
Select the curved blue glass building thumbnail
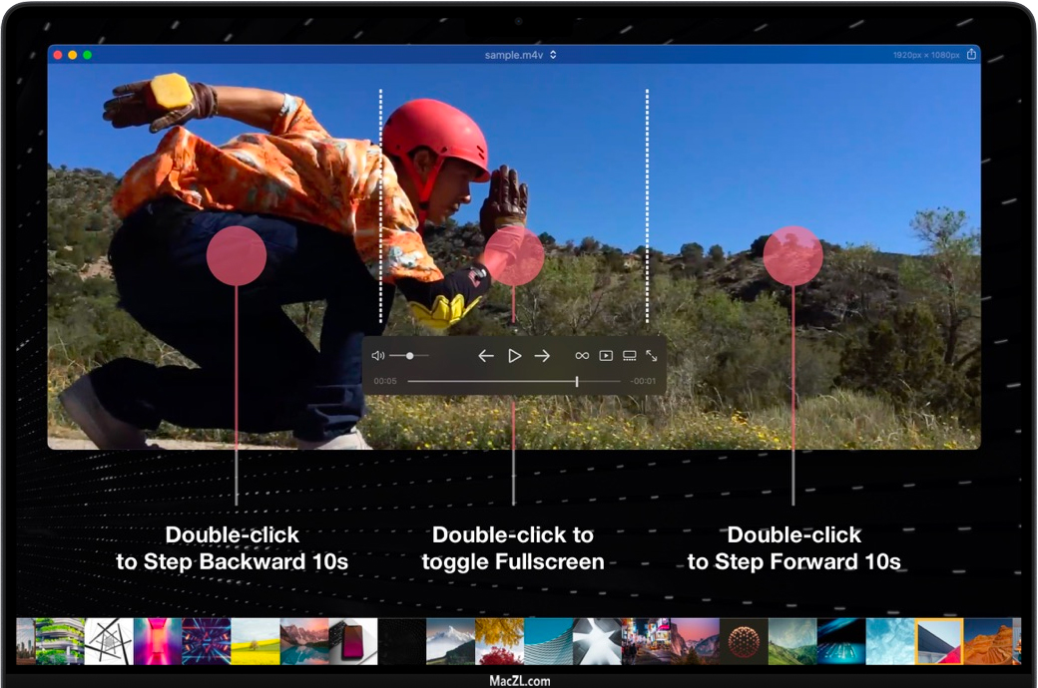coord(549,641)
